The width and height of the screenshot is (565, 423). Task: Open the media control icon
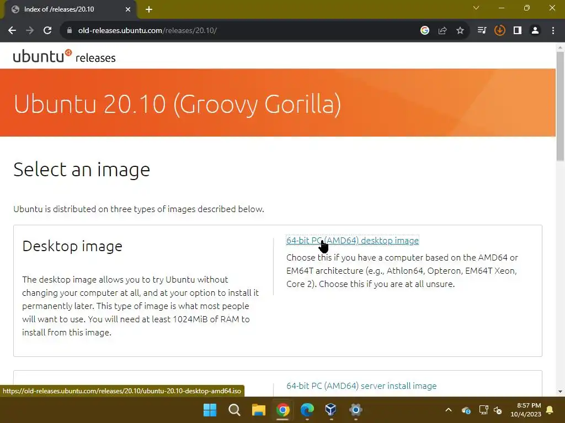[482, 31]
